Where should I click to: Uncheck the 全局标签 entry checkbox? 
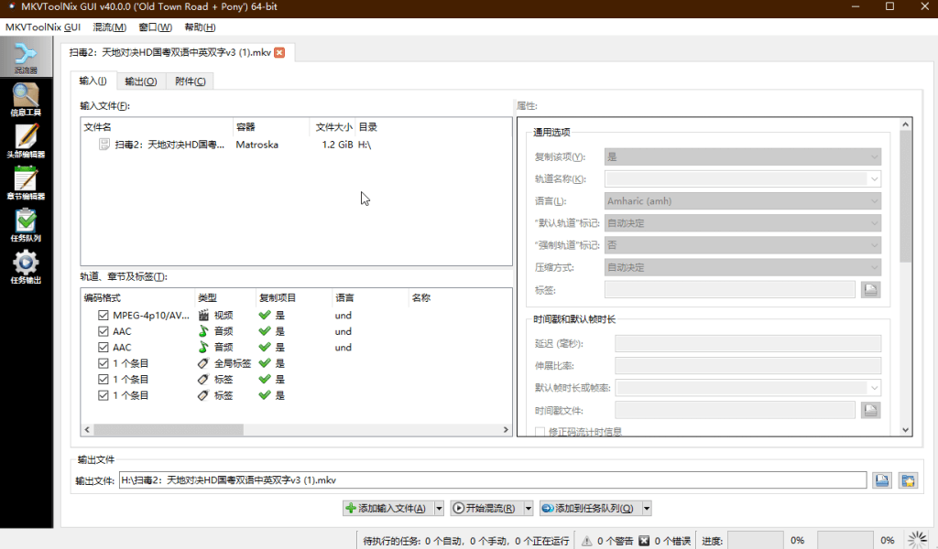click(104, 363)
